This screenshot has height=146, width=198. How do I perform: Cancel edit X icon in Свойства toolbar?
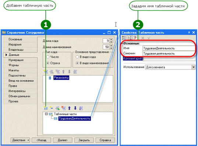tap(143, 38)
